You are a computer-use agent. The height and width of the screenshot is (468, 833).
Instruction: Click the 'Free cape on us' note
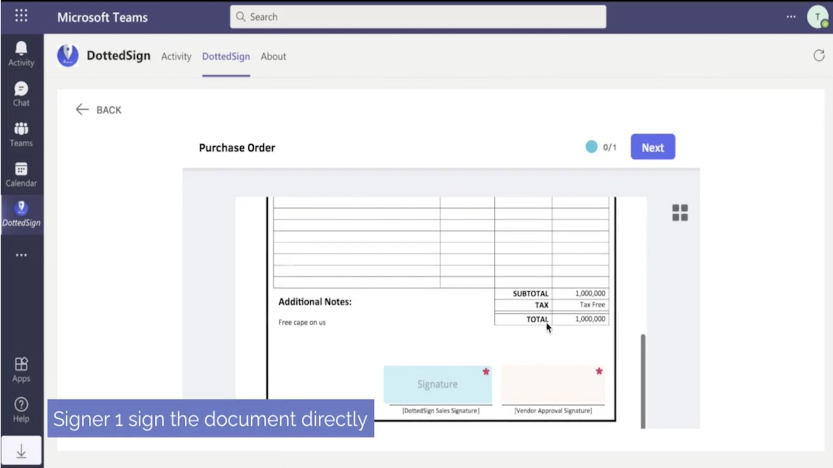(x=302, y=322)
